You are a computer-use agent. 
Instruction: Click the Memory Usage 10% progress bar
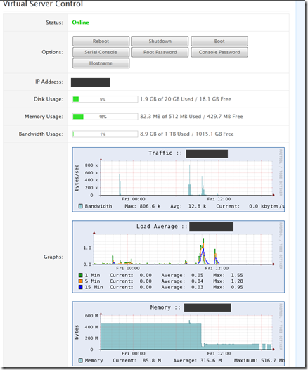tap(105, 117)
